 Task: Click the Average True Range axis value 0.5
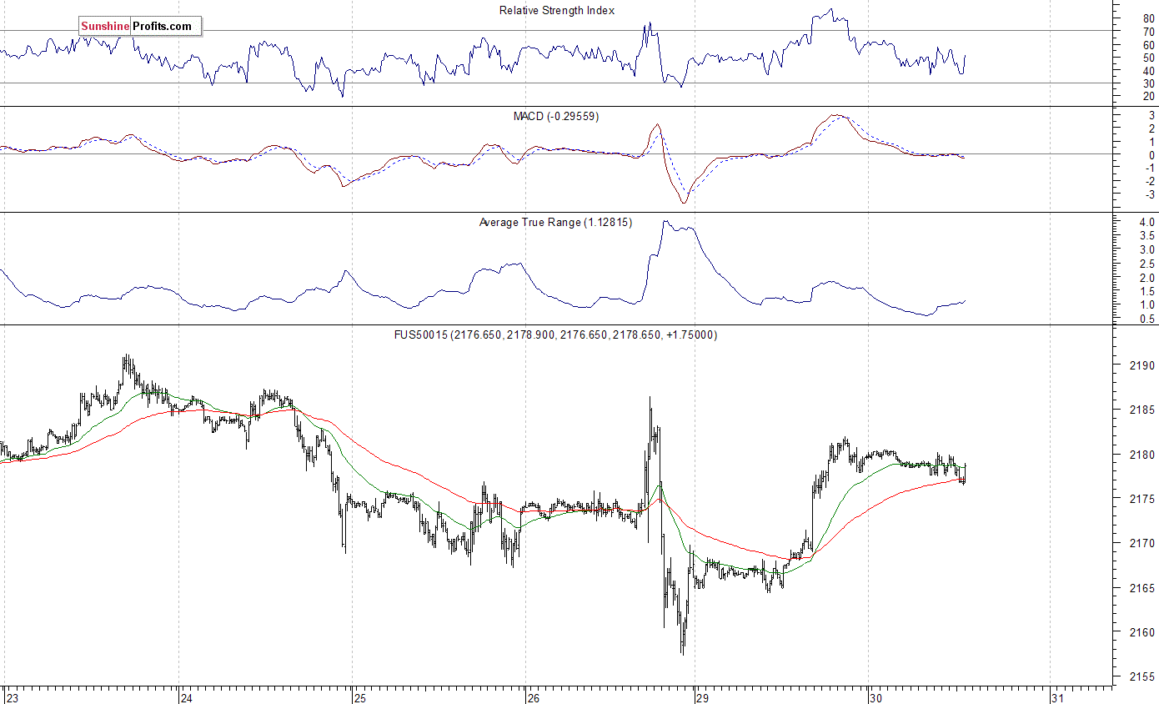pos(1147,319)
